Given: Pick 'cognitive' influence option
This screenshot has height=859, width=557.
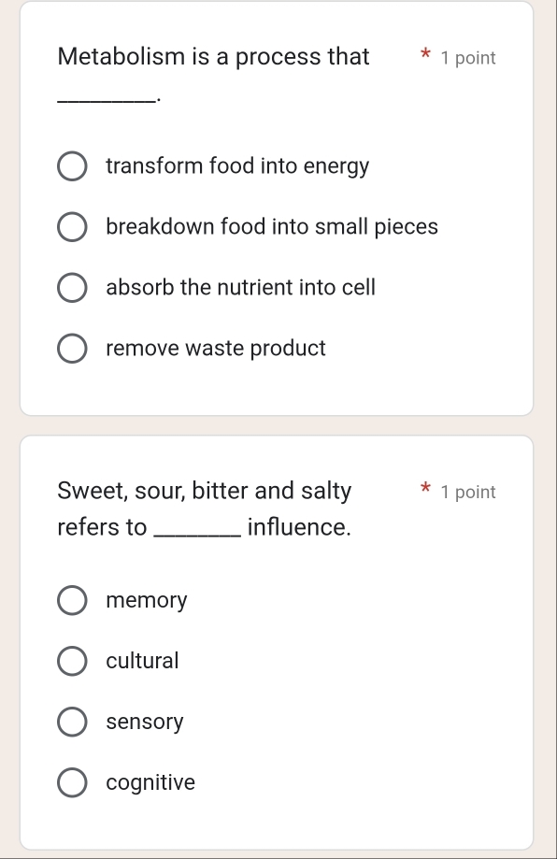Looking at the screenshot, I should [x=72, y=781].
